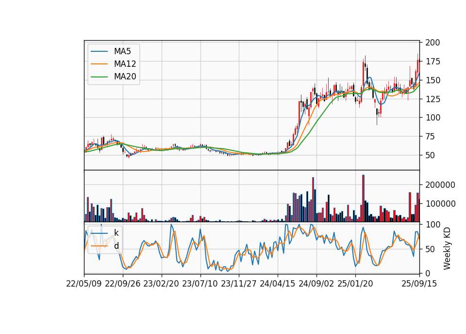Click the tallest red volume bar near 25/01/20
466x334 pixels.
[x=363, y=198]
